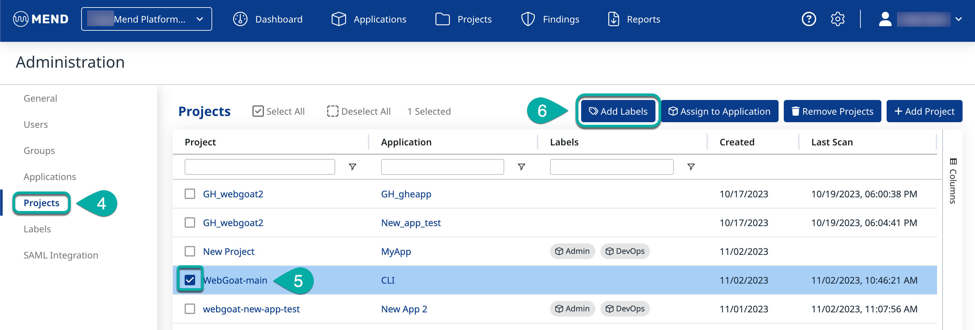Click the Application column filter funnel icon
The width and height of the screenshot is (975, 330).
coord(521,167)
